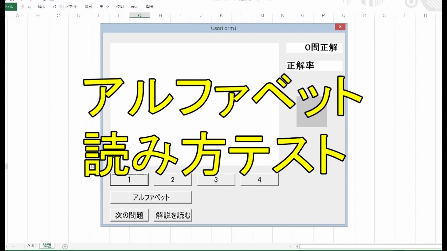Open explanation with 解説を読む button

coord(173,215)
